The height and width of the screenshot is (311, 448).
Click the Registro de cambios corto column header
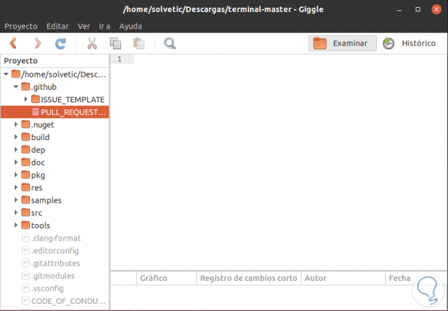coord(248,278)
